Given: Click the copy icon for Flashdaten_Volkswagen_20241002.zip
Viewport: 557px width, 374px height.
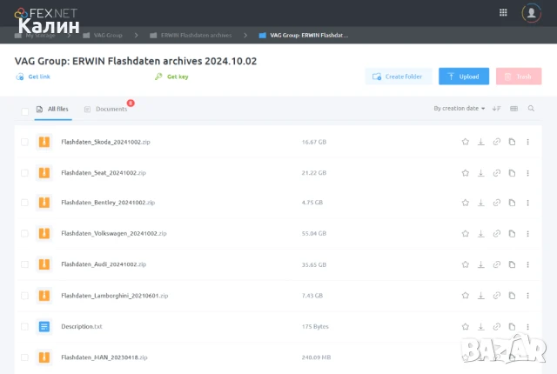Looking at the screenshot, I should (x=512, y=233).
